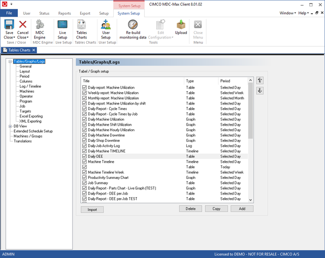Toggle Job Summary checkbox
The image size is (325, 258).
tap(84, 183)
